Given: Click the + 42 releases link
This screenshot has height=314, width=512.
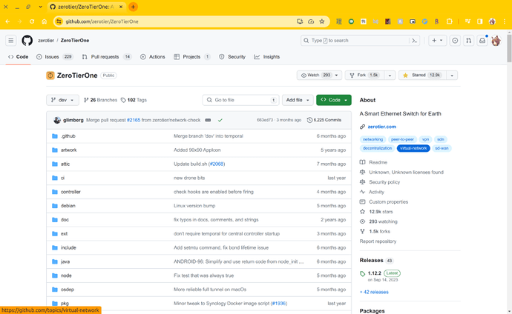Looking at the screenshot, I should [x=374, y=292].
